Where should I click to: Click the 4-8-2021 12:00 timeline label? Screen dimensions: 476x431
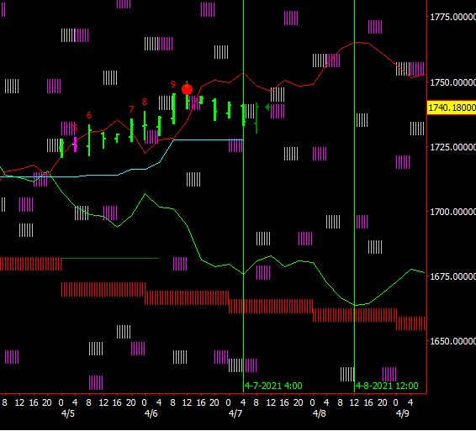click(x=387, y=386)
